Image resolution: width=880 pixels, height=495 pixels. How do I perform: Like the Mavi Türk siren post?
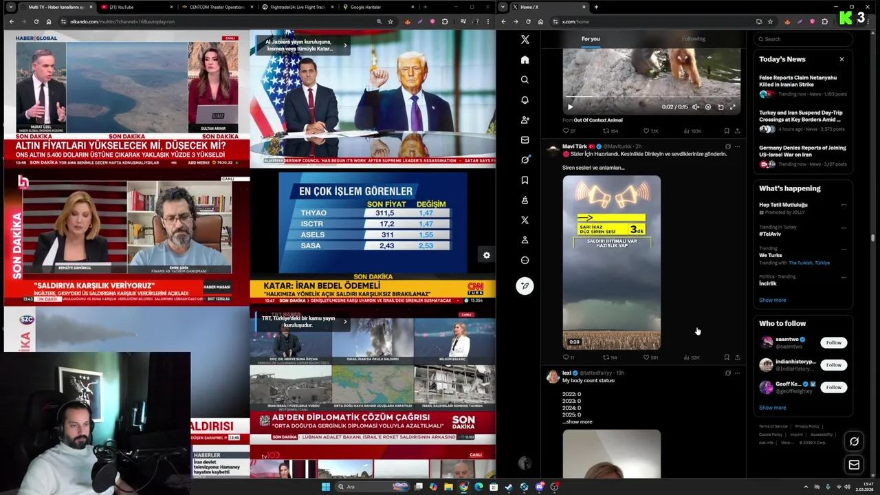(650, 357)
